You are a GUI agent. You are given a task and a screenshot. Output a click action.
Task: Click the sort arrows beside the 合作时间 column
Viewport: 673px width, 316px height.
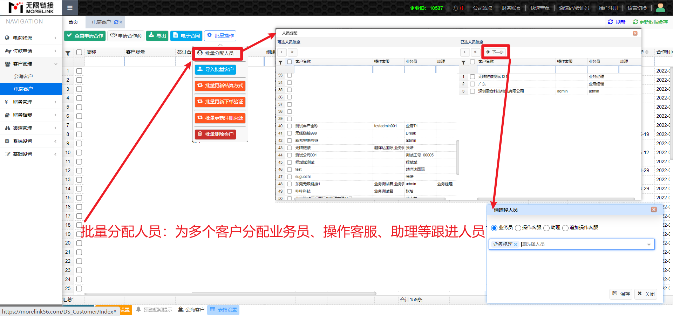(647, 52)
